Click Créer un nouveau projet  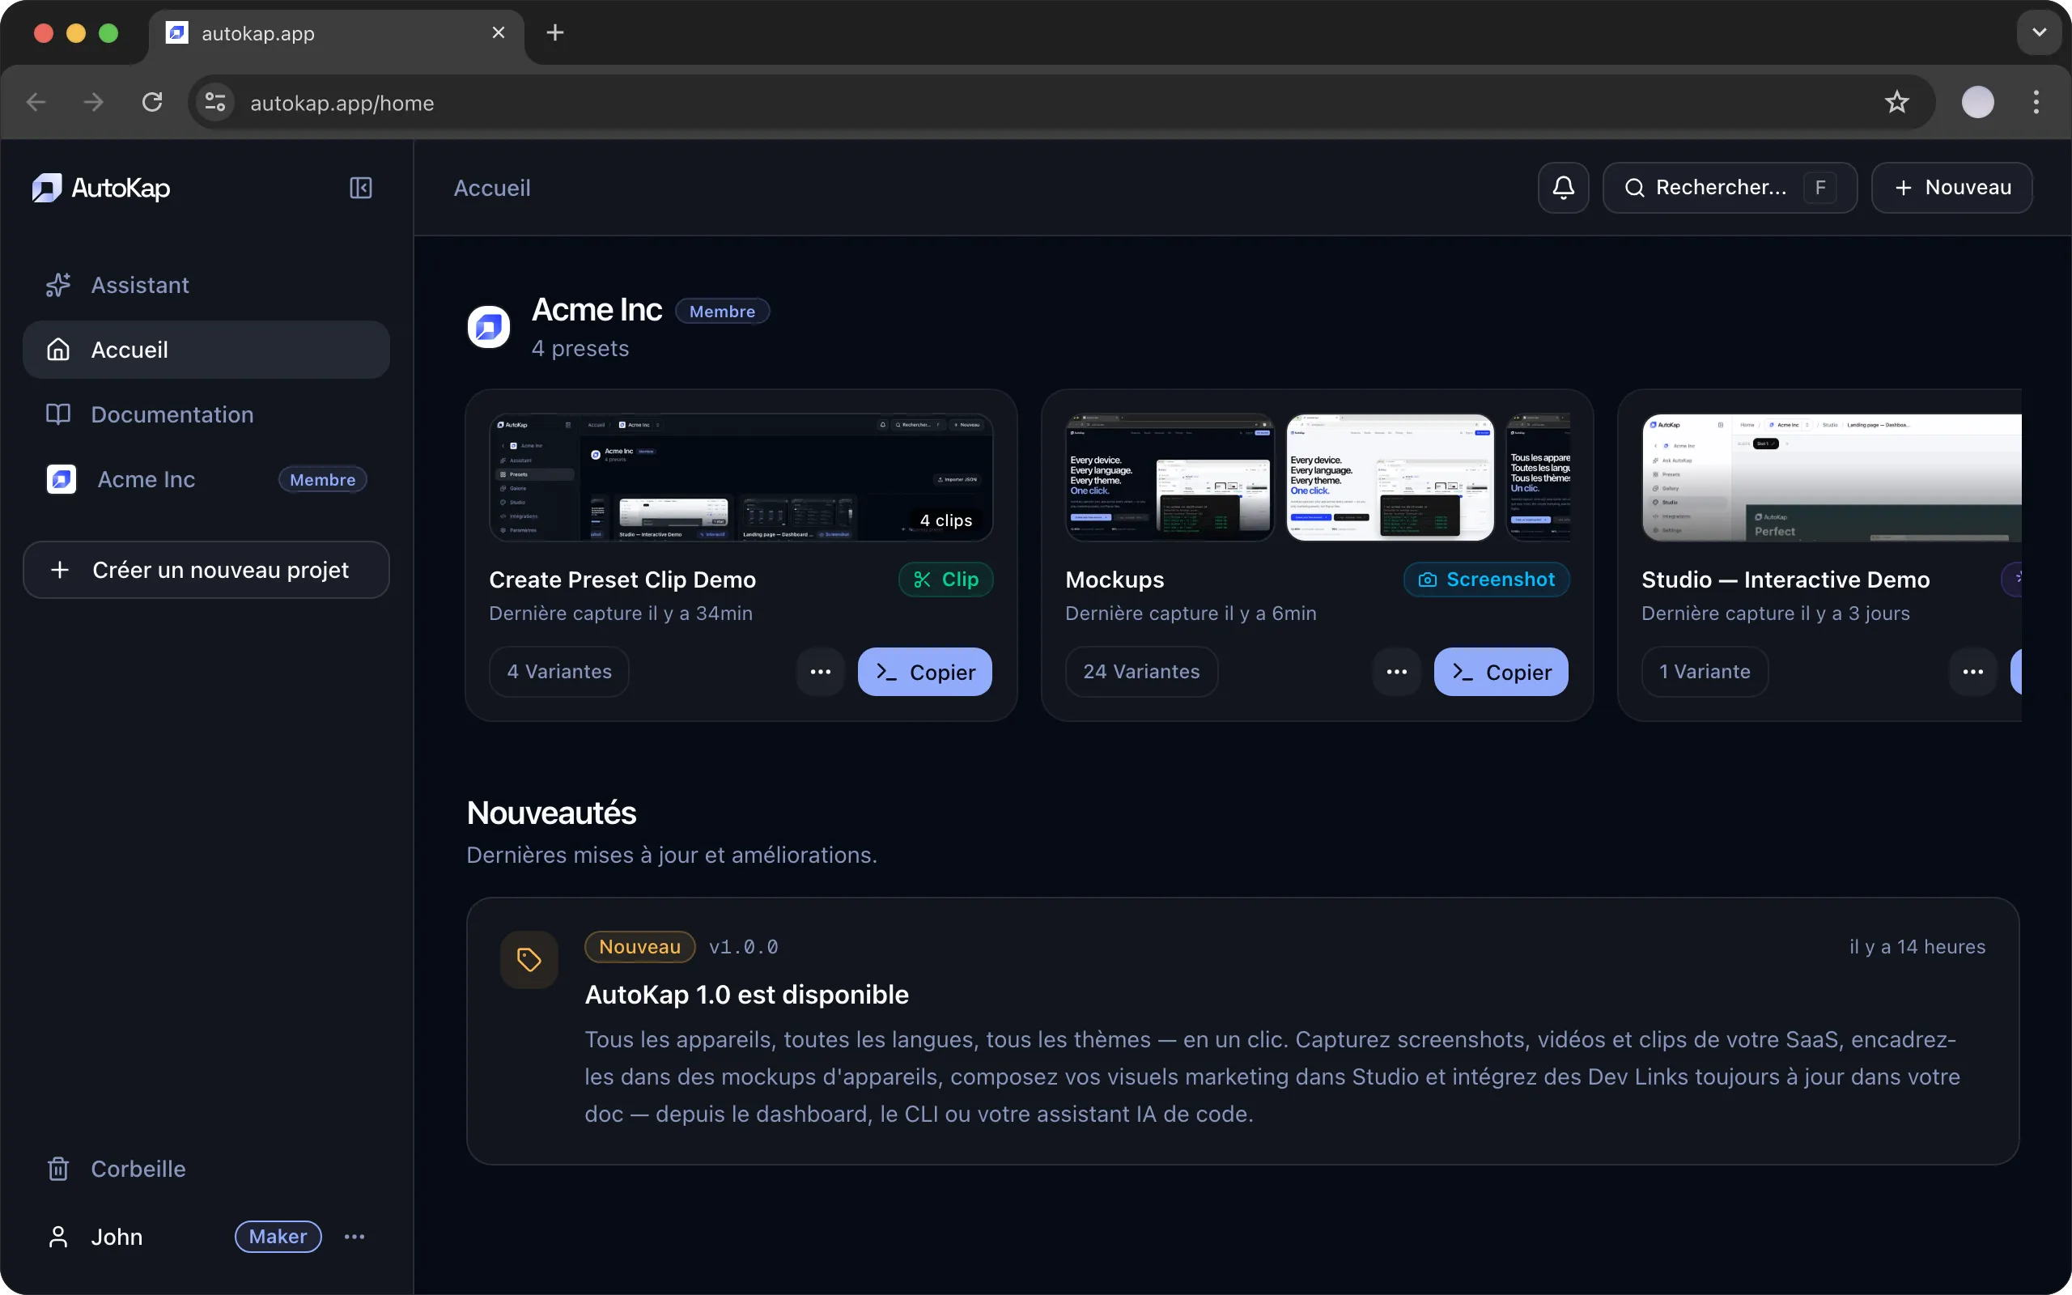[x=206, y=570]
